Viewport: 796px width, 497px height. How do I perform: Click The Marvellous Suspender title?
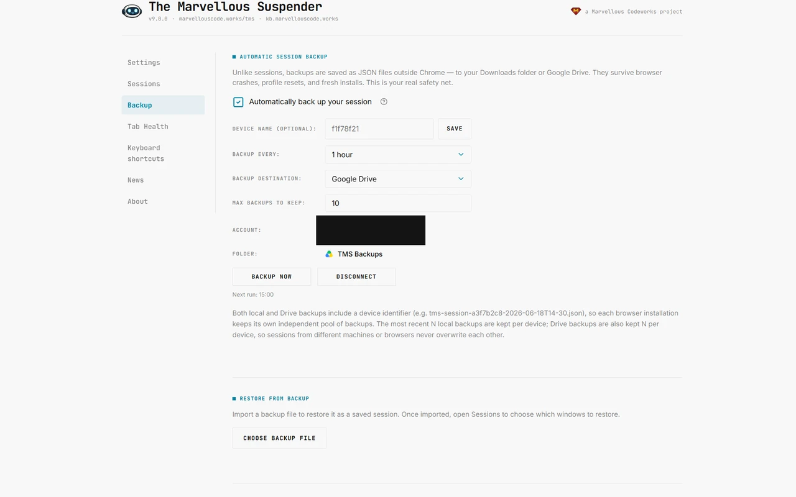coord(235,7)
